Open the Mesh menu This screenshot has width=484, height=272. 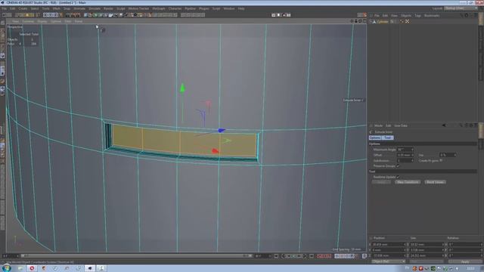point(56,8)
